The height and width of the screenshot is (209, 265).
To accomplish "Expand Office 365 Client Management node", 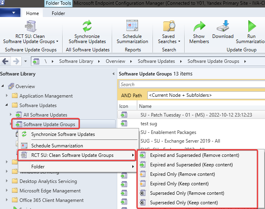I will tap(7, 200).
